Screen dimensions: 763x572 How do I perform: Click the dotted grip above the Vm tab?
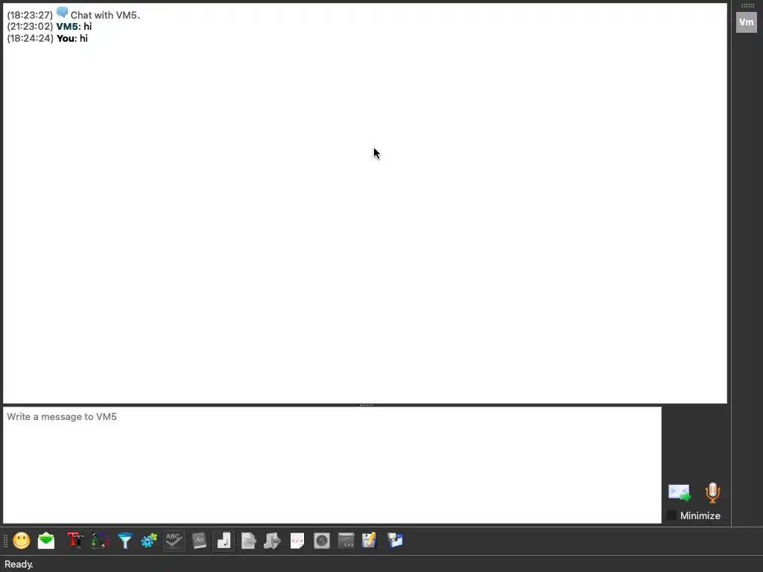[x=747, y=5]
